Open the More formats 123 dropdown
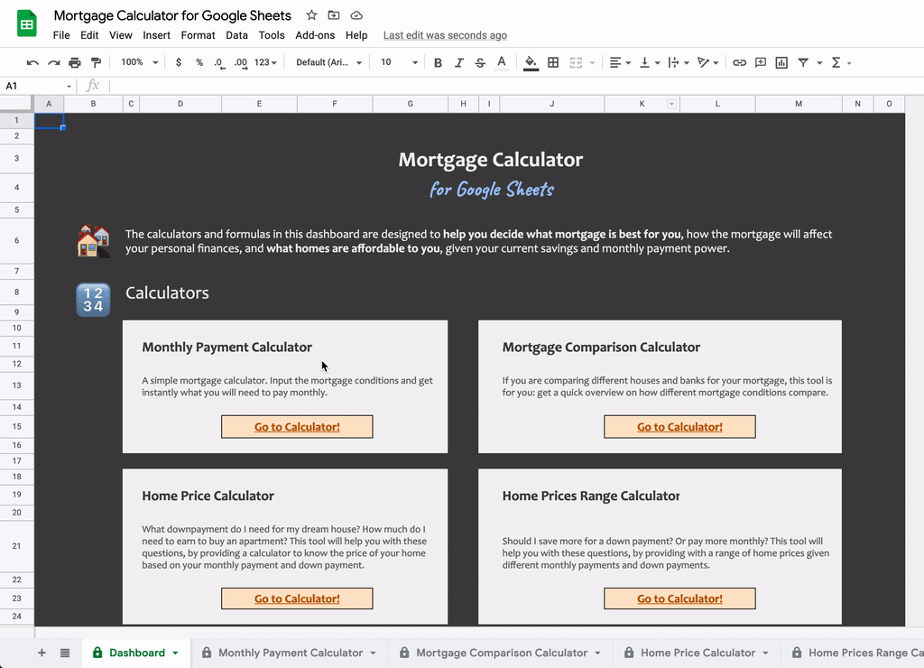Screen dimensions: 924x668 [265, 62]
